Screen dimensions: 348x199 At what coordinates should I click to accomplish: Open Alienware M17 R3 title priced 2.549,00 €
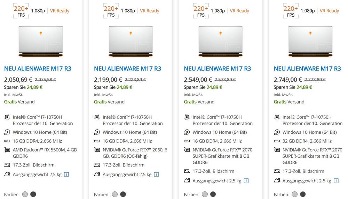(217, 68)
